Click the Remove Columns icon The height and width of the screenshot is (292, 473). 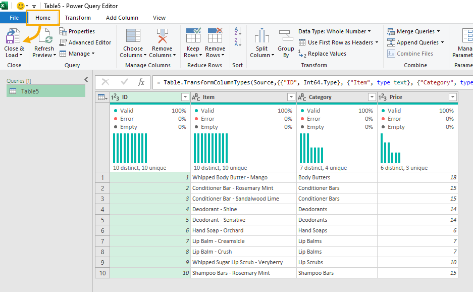[x=162, y=36]
